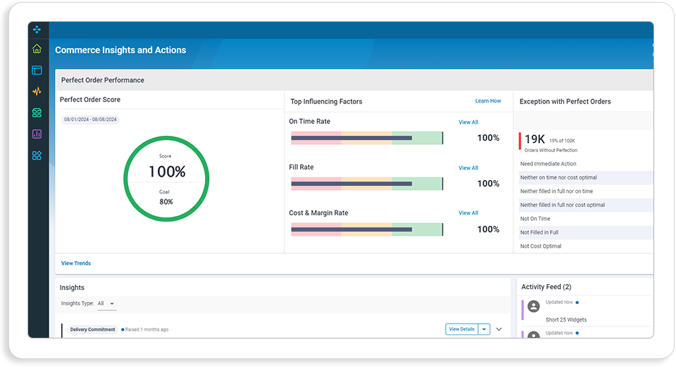Click the app logo at sidebar top
The image size is (676, 380).
(37, 30)
